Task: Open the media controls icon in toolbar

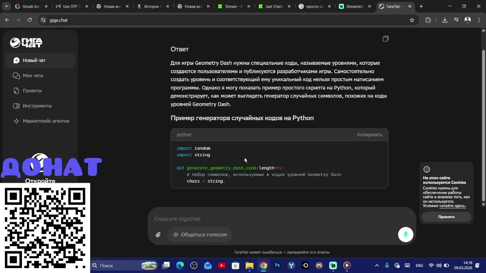Action: pos(456,20)
